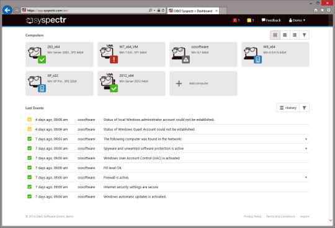Viewport: 335px width, 228px height.
Task: Click the address bar URL field
Action: click(x=84, y=11)
